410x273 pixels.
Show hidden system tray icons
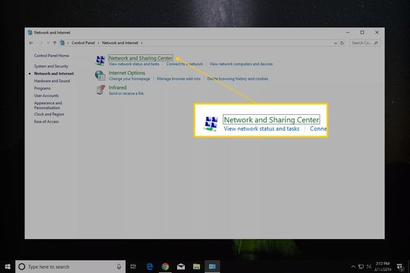(x=353, y=267)
